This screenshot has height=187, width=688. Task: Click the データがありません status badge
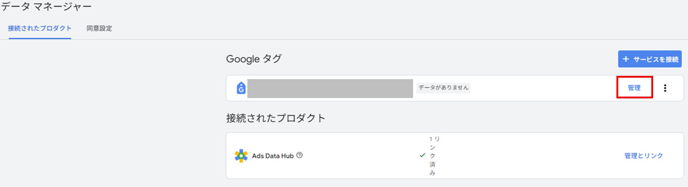[x=444, y=88]
